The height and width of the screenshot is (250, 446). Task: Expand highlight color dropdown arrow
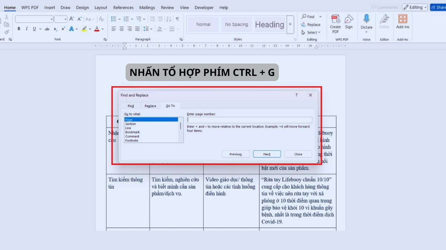(90, 29)
